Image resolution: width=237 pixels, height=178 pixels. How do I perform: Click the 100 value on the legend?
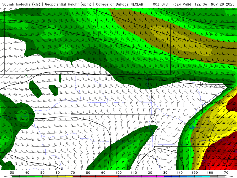119,173
